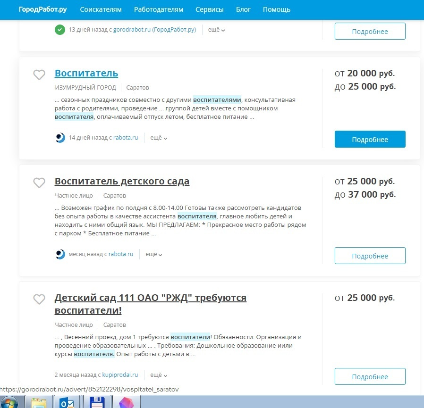Open Windows Start menu
424x408 pixels.
pyautogui.click(x=9, y=402)
